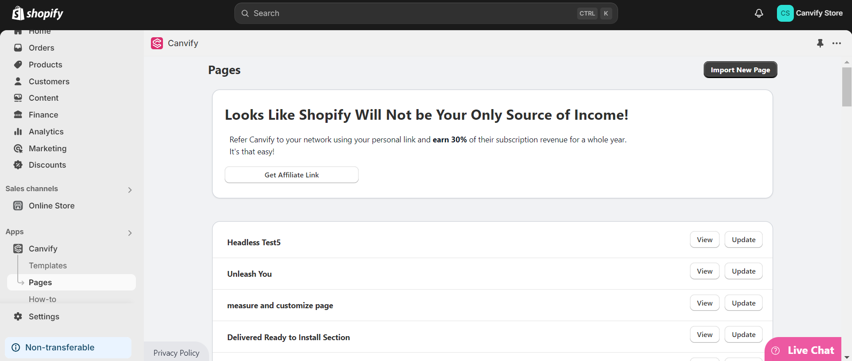
Task: Pin the Canvify app
Action: 820,43
